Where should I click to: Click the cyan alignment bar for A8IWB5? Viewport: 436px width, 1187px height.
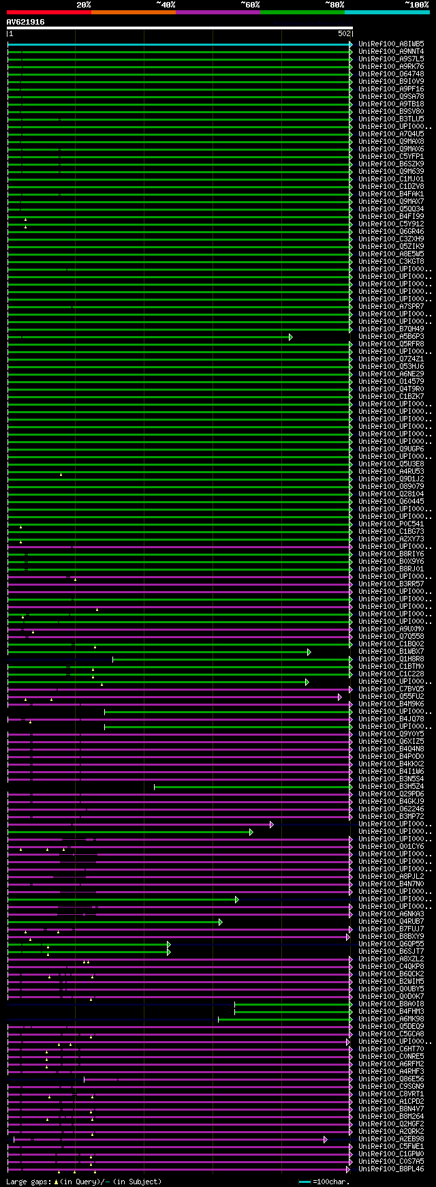tap(179, 44)
